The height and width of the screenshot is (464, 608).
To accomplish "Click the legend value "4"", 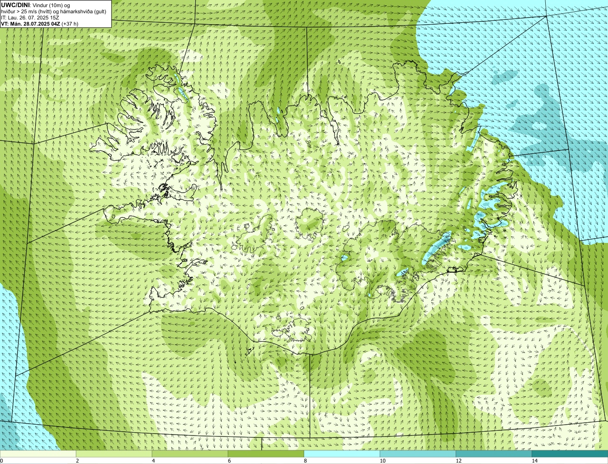I will point(153,461).
